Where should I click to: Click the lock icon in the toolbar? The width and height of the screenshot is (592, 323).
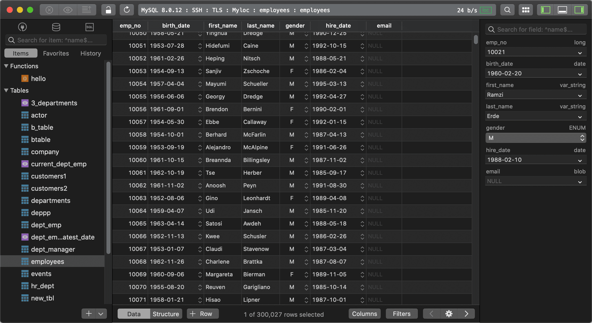coord(108,10)
